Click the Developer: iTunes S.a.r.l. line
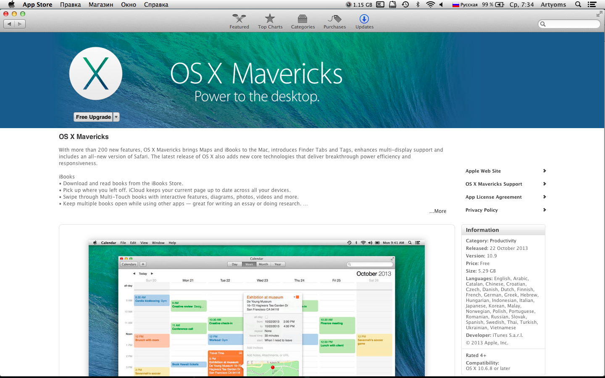Screen dimensions: 605x378 click(495, 335)
